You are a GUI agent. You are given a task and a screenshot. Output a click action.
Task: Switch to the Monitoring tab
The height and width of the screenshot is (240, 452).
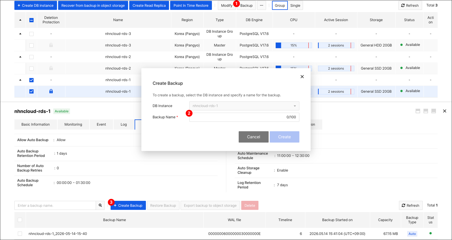point(73,125)
